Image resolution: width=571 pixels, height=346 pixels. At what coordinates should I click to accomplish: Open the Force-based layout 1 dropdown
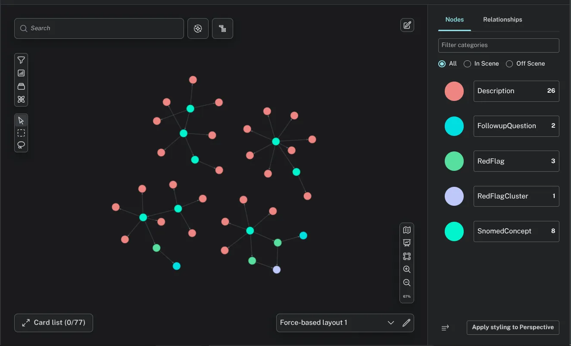pyautogui.click(x=337, y=323)
